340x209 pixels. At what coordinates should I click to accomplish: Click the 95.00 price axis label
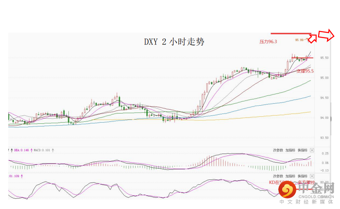click(325, 78)
